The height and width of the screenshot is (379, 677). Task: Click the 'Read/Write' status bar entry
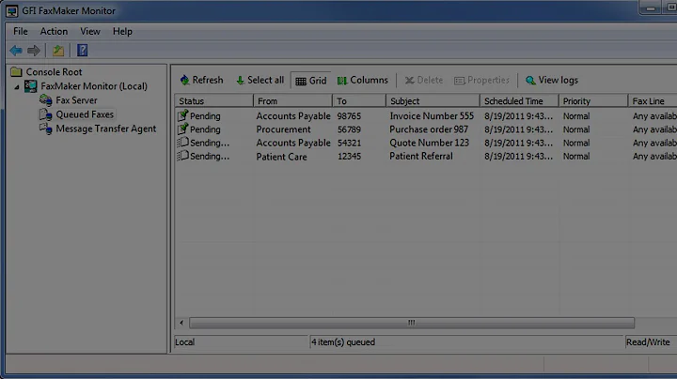click(648, 342)
